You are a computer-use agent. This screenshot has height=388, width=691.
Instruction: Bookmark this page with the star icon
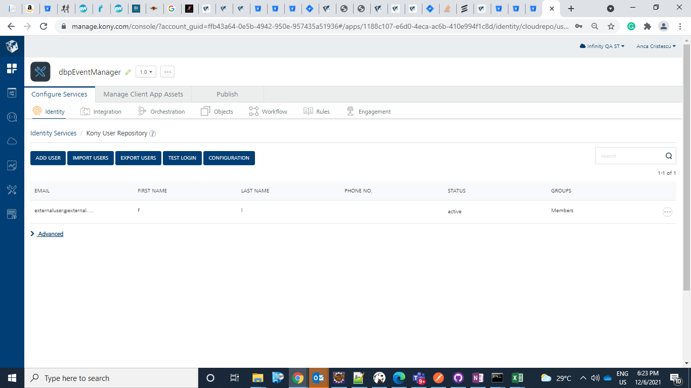point(611,26)
